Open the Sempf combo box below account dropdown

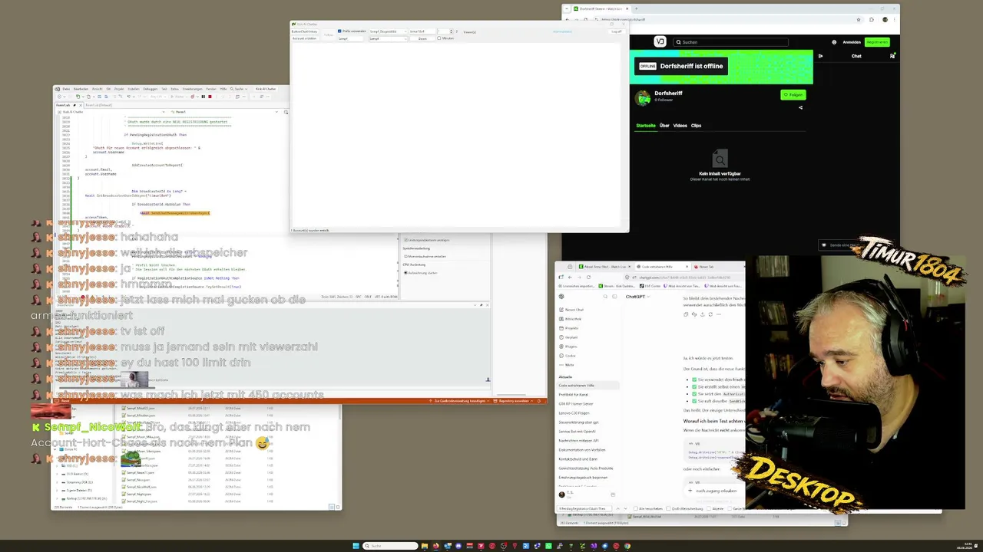point(387,38)
